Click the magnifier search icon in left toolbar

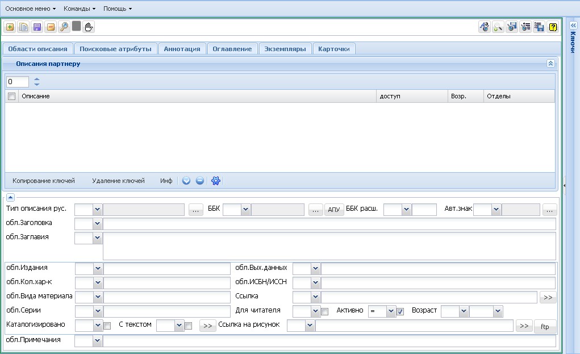point(64,27)
